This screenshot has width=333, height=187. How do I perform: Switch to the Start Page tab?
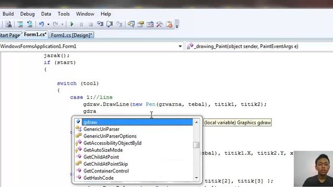tap(10, 35)
